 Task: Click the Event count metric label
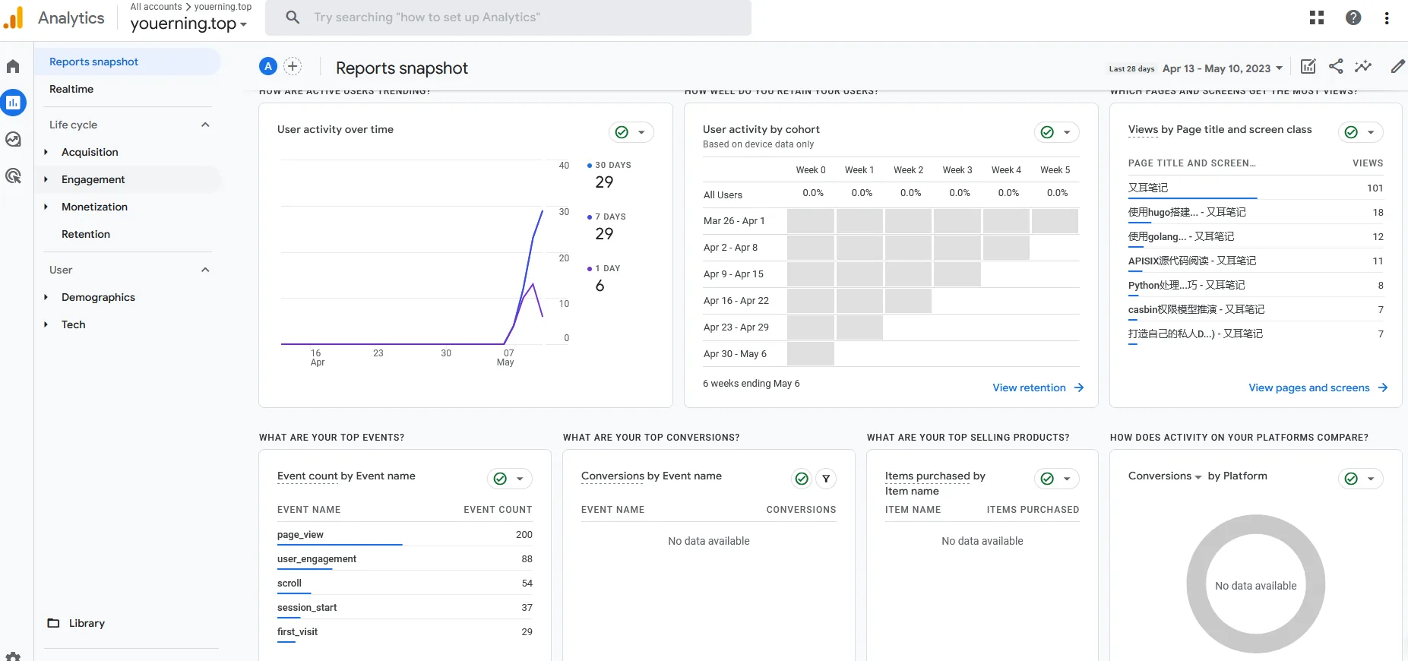click(308, 476)
